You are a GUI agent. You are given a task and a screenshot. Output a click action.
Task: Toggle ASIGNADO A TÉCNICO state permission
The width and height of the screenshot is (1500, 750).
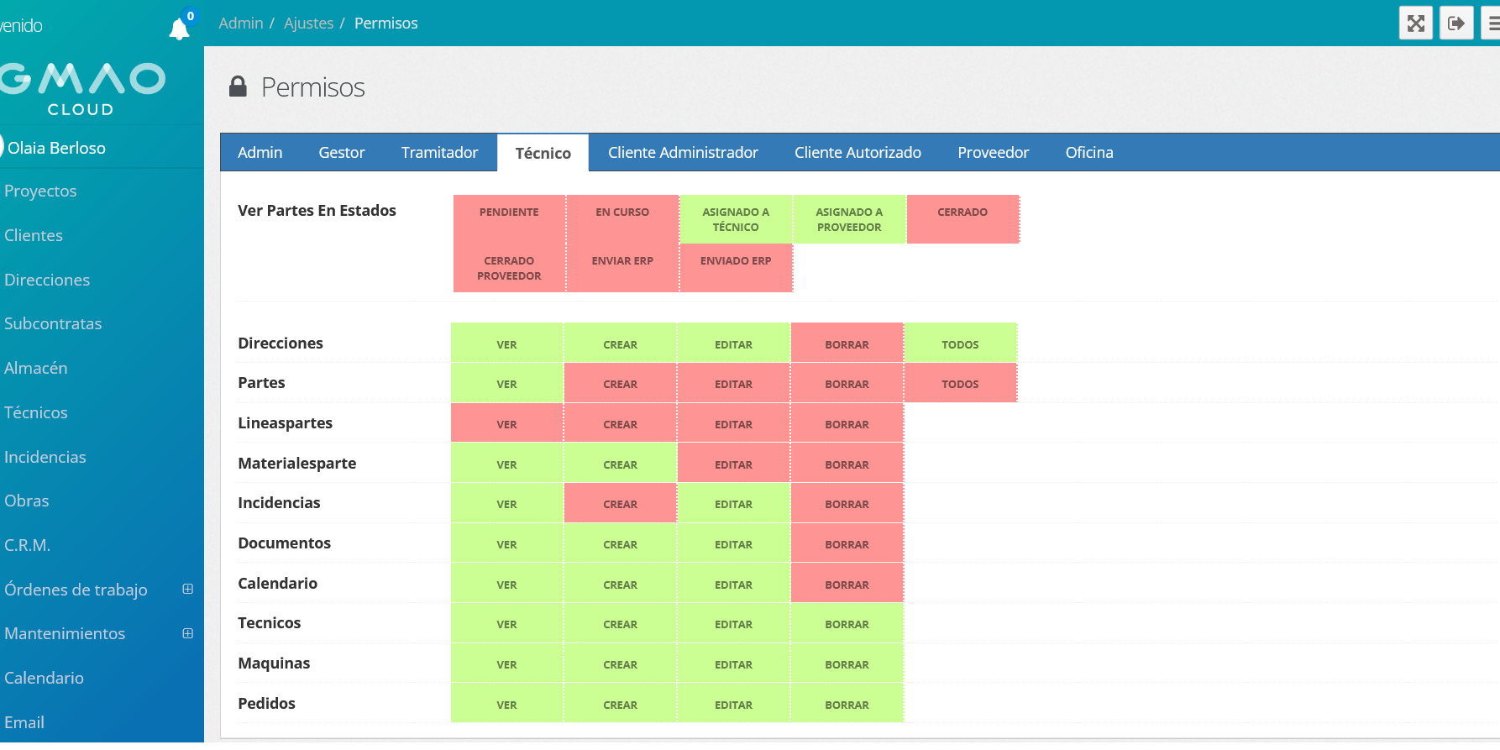coord(736,219)
